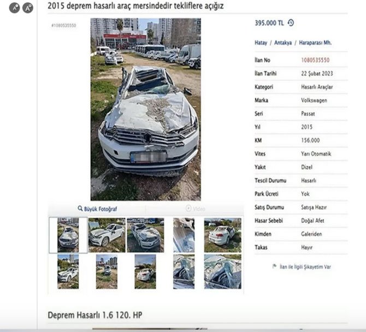Open the Video tab
366x332 pixels.
195,209
